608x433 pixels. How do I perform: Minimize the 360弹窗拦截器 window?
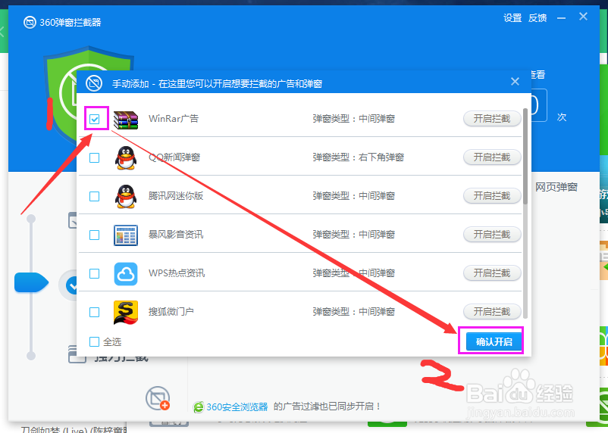(x=561, y=18)
